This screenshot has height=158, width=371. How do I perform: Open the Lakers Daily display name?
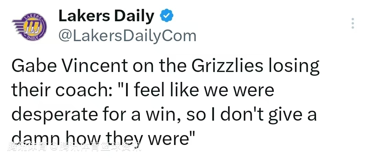[106, 16]
